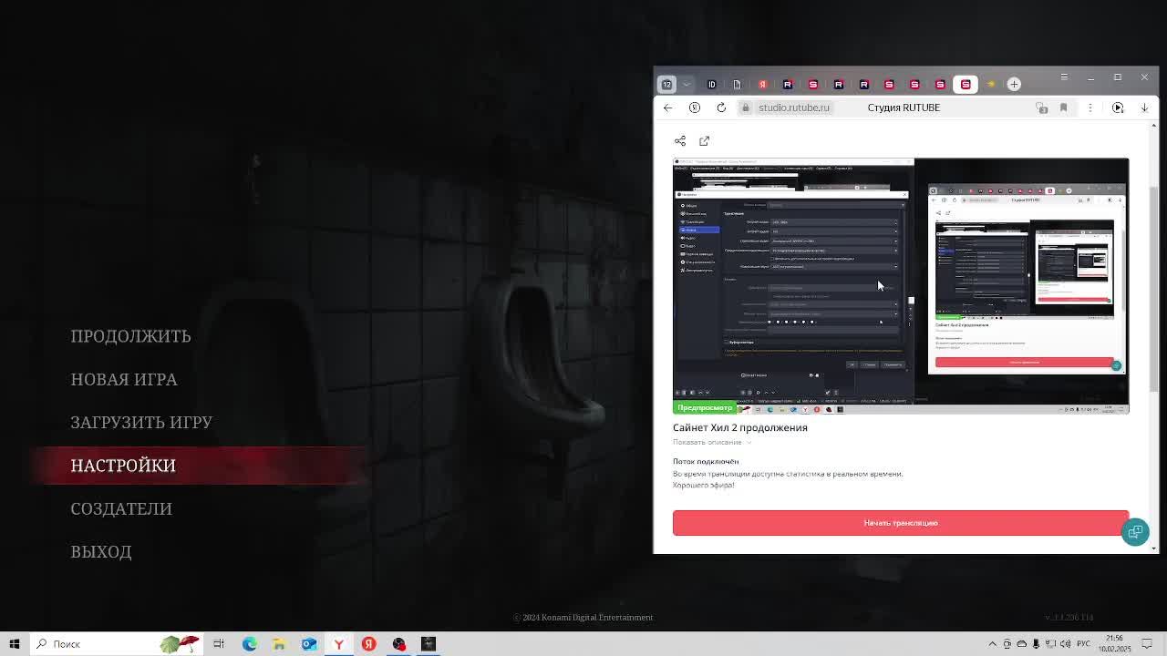Switch to OBS Studio on taskbar
The image size is (1167, 656).
(398, 644)
